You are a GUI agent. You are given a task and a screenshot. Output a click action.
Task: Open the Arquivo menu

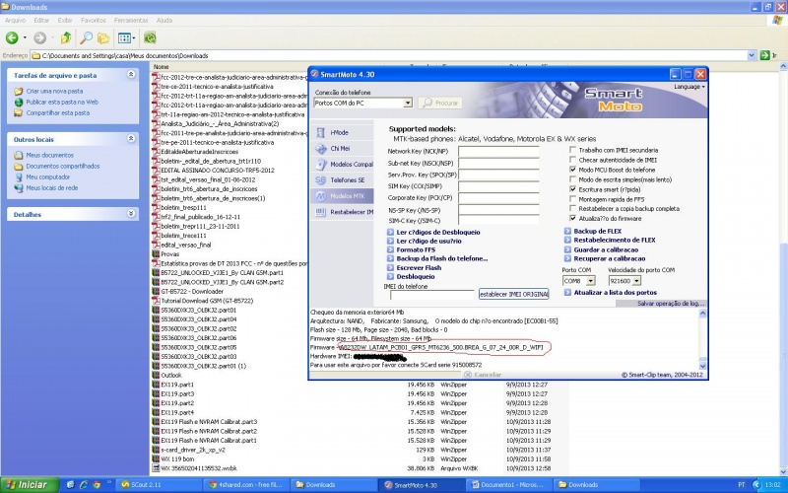(15, 21)
